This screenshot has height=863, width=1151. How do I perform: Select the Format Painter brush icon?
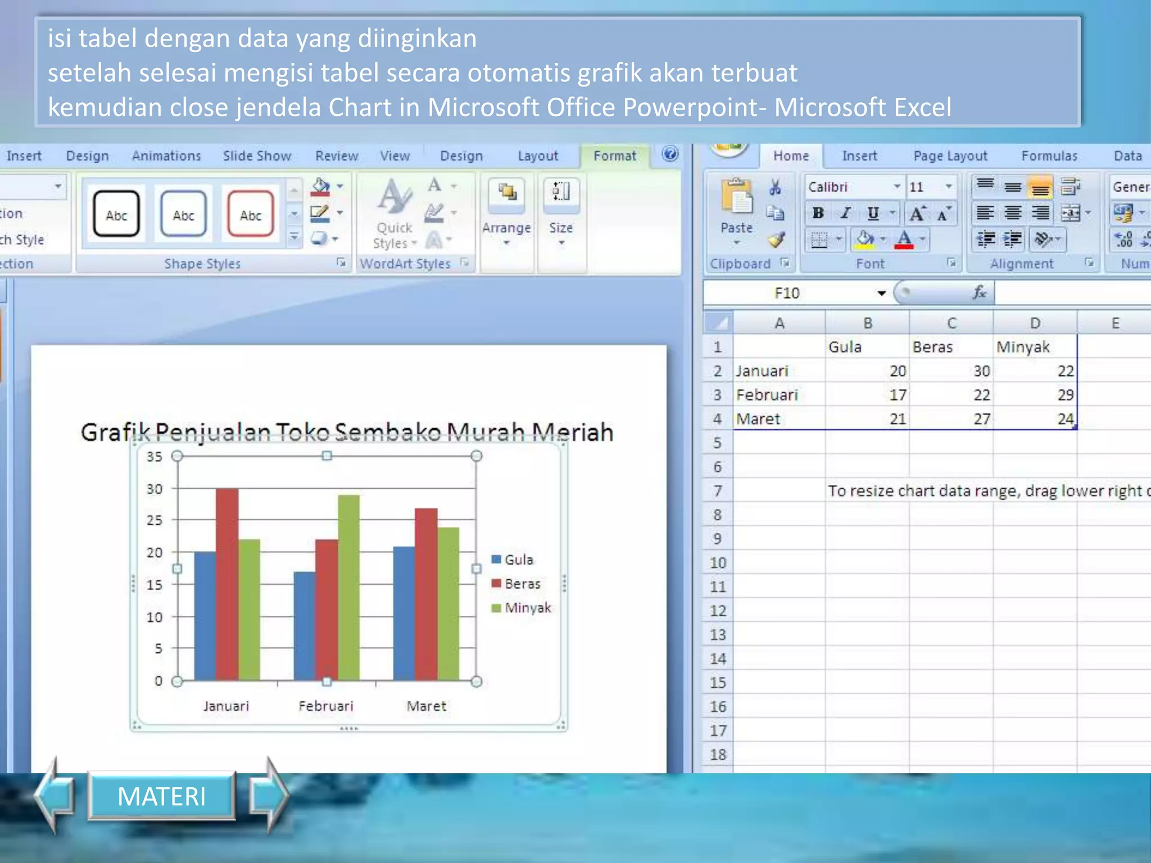point(776,240)
